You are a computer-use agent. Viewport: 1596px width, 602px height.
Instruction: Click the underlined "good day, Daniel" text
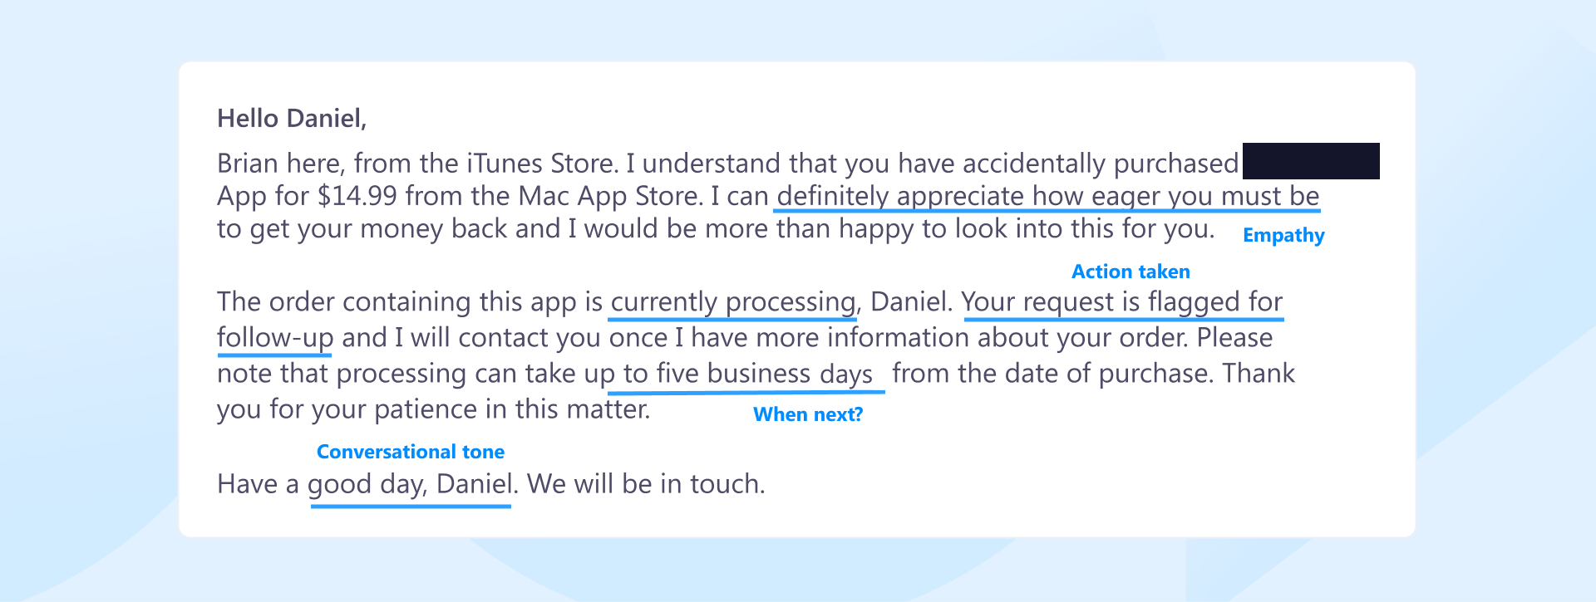coord(411,484)
